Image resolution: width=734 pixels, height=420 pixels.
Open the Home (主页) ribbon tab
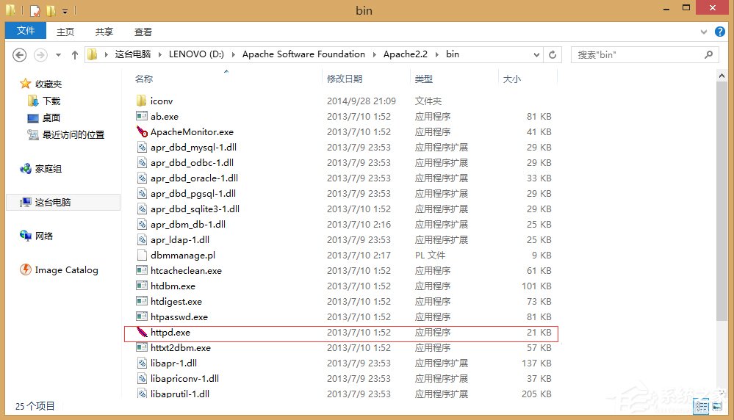(x=65, y=32)
